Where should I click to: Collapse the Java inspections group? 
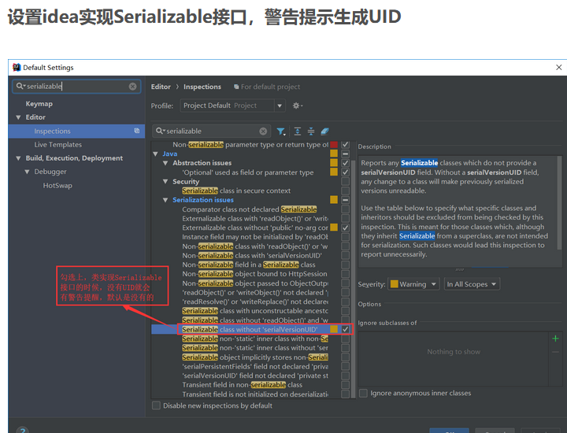point(155,154)
